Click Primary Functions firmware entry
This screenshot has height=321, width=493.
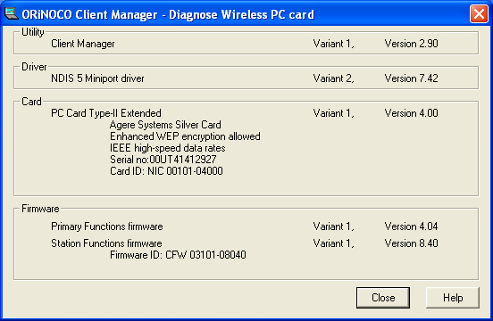pos(107,226)
